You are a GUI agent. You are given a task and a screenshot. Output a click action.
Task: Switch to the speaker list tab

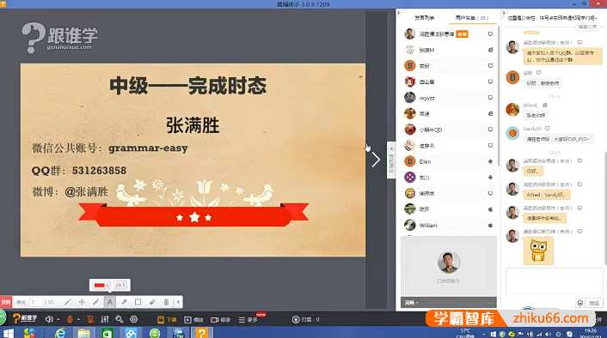pos(424,18)
